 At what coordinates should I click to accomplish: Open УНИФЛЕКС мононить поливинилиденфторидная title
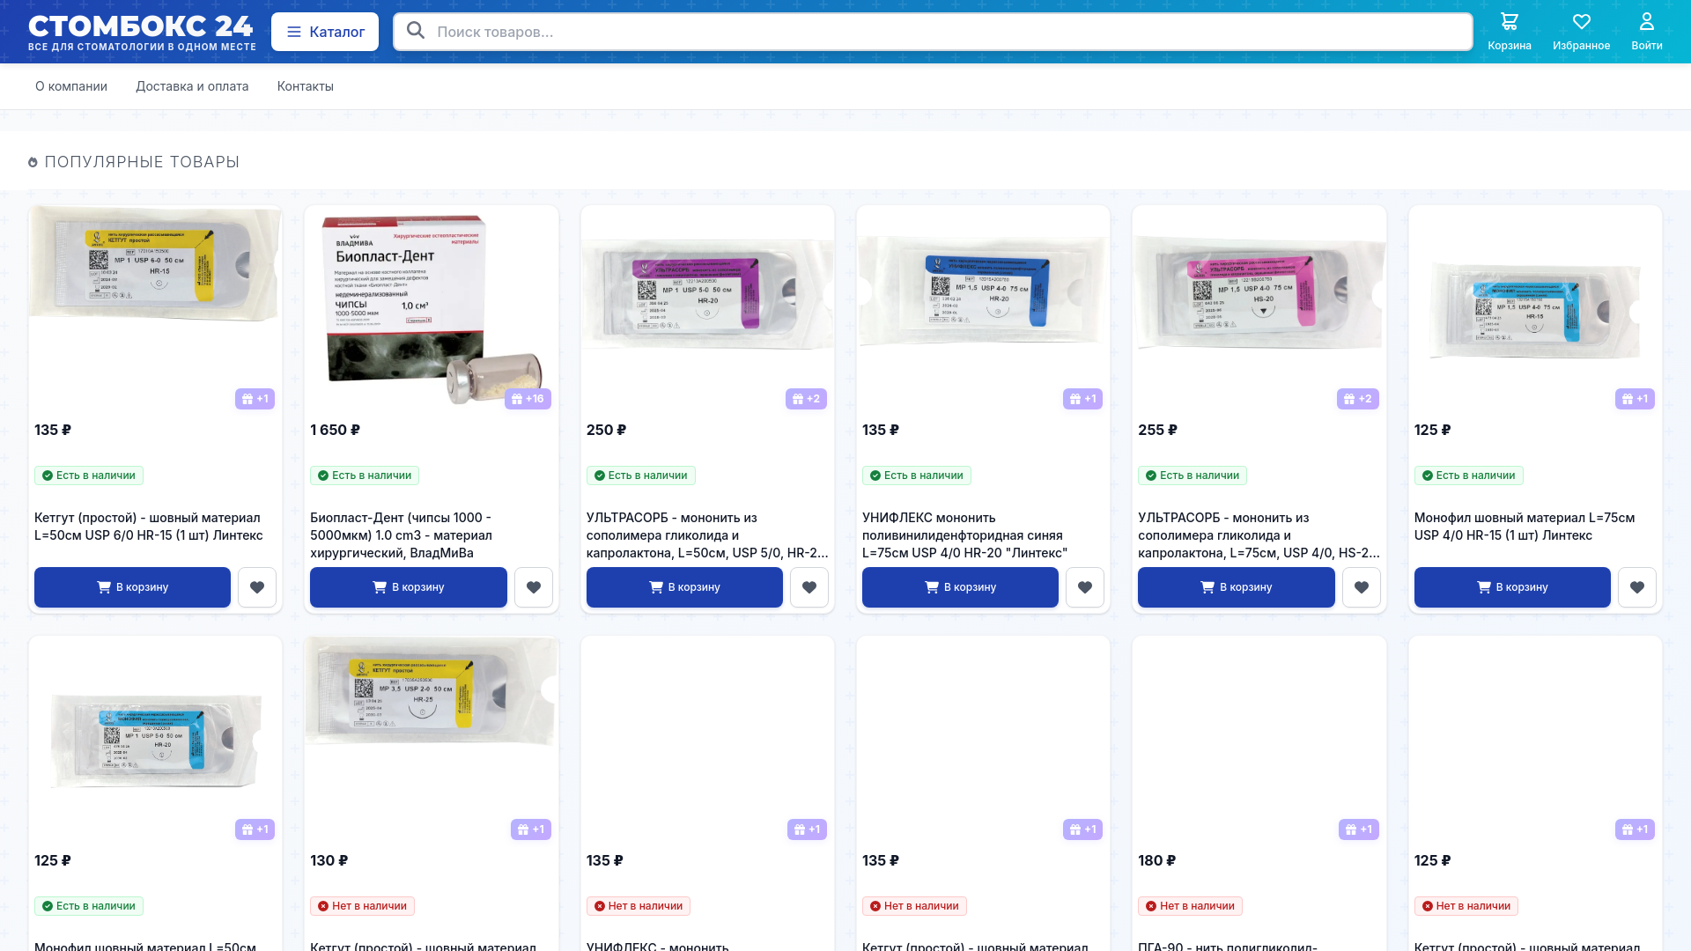964,535
